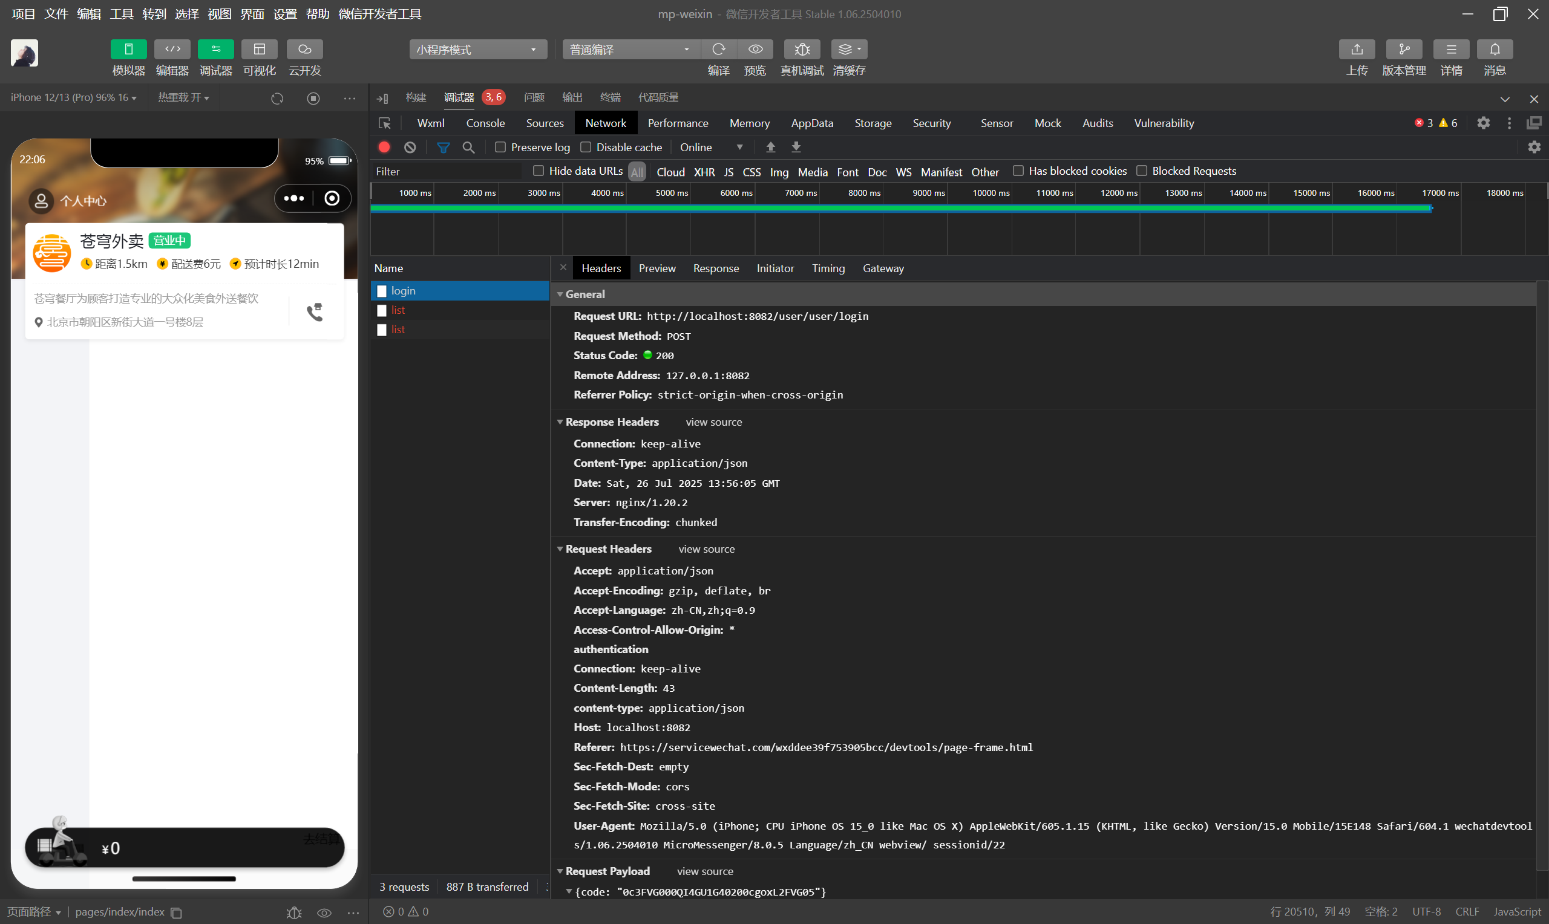
Task: Tap the phone call icon in simulator
Action: [x=315, y=312]
